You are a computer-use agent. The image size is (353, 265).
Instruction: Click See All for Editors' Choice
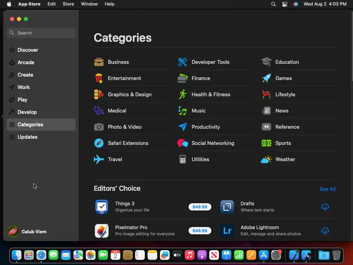pyautogui.click(x=327, y=189)
